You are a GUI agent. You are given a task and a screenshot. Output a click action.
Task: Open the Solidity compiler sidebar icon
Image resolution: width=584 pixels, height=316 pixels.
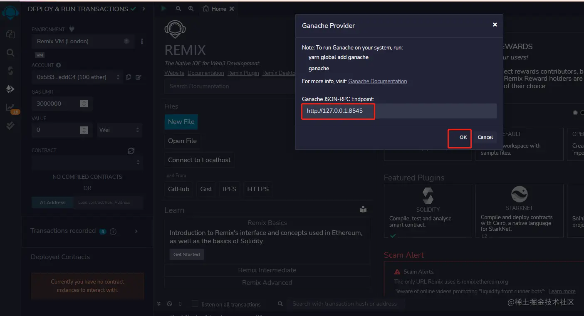pyautogui.click(x=10, y=71)
